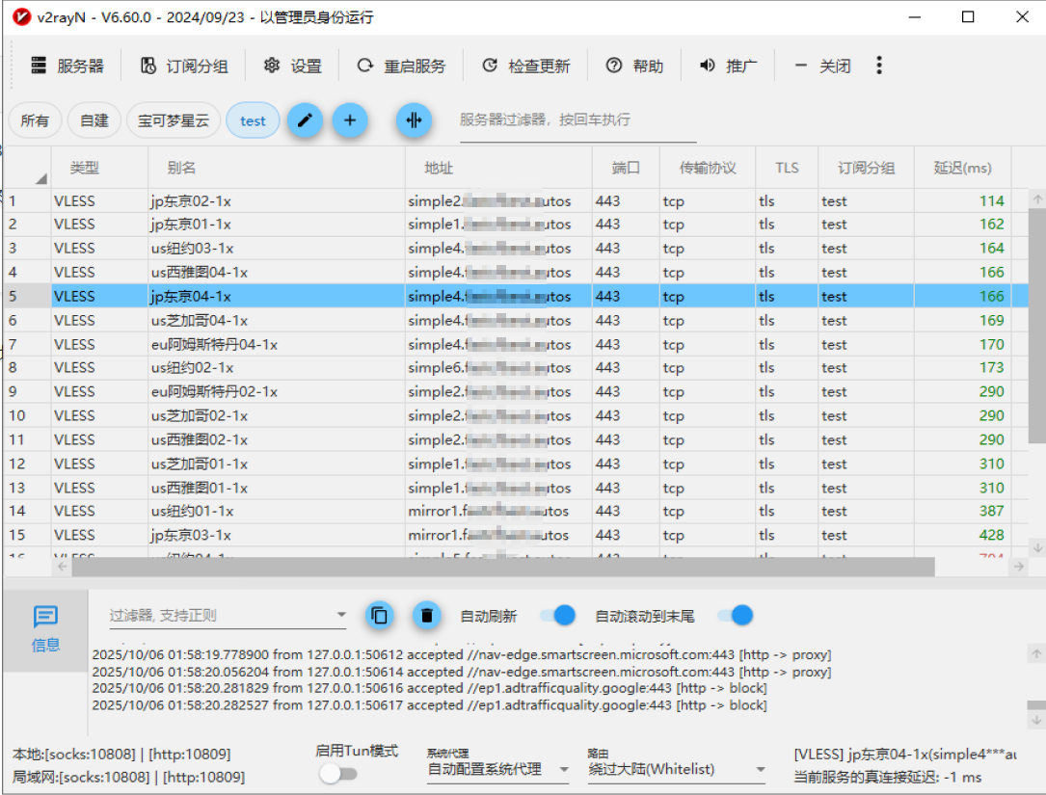Open the edit profile pencil icon
The width and height of the screenshot is (1046, 795).
tap(306, 120)
